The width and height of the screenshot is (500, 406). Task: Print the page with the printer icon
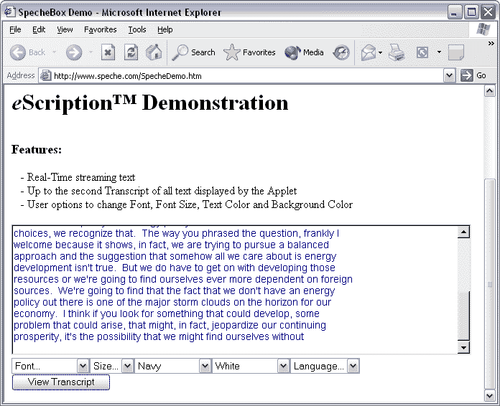pos(397,52)
